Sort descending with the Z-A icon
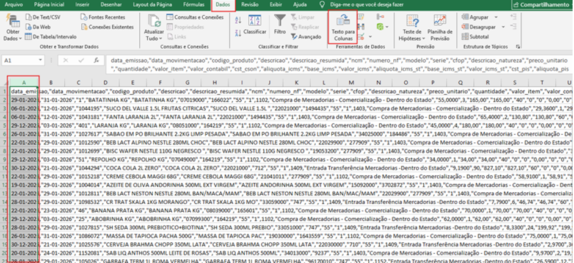This screenshot has height=263, width=574. coord(238,32)
